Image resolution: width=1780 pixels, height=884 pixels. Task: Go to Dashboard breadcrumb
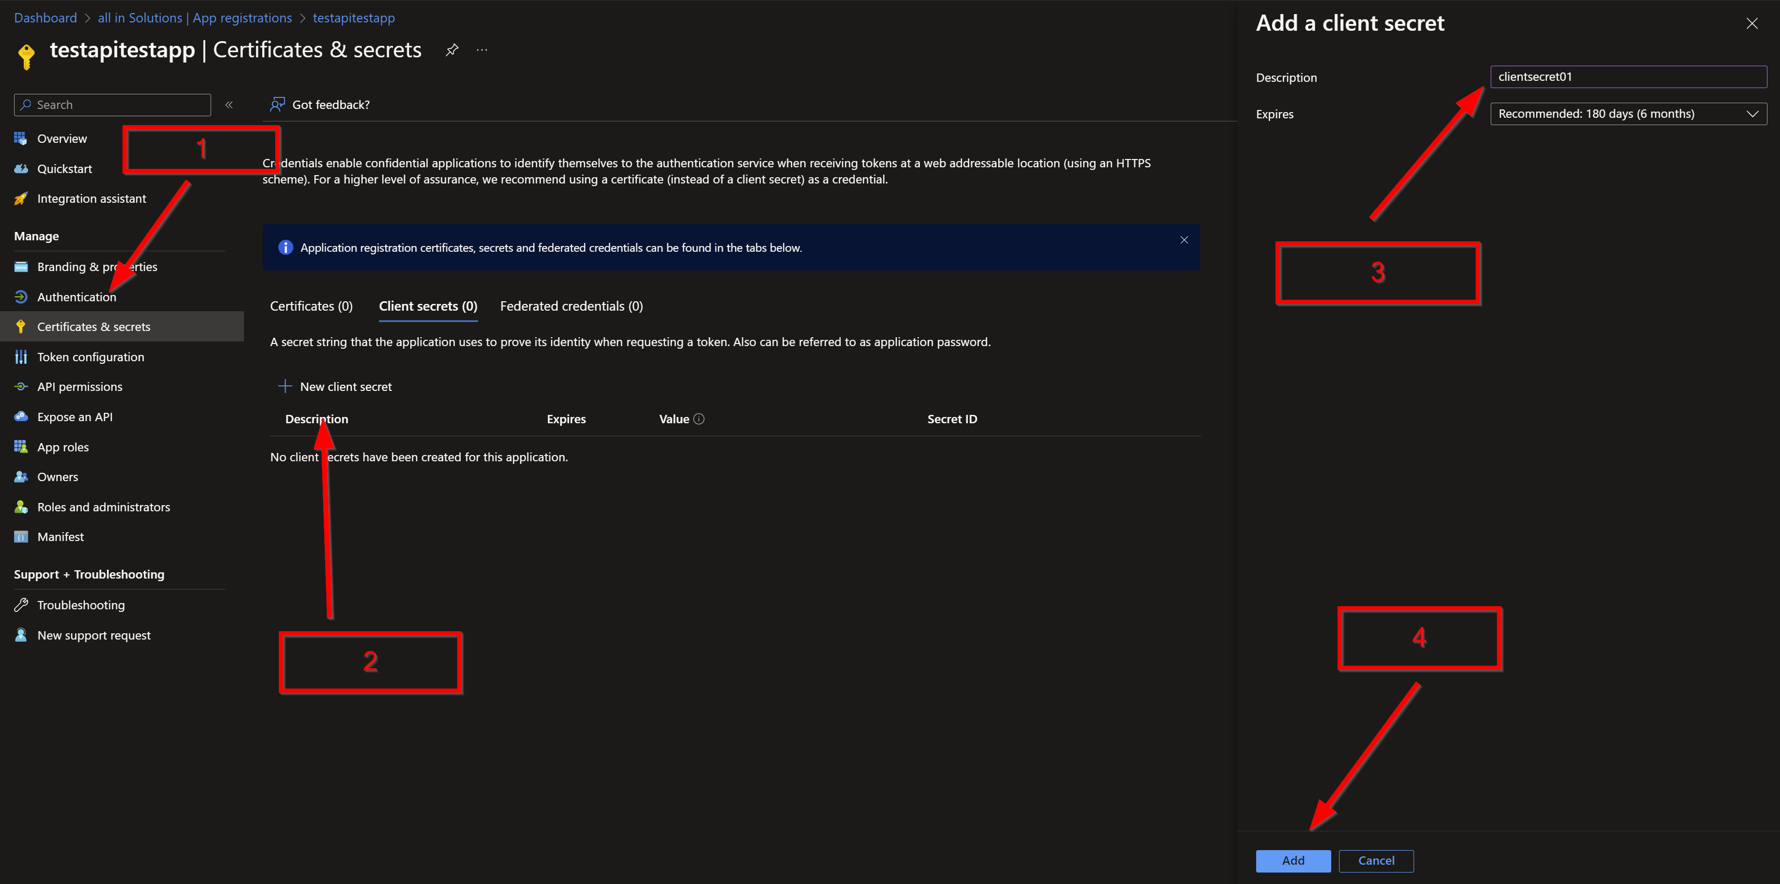[x=45, y=18]
